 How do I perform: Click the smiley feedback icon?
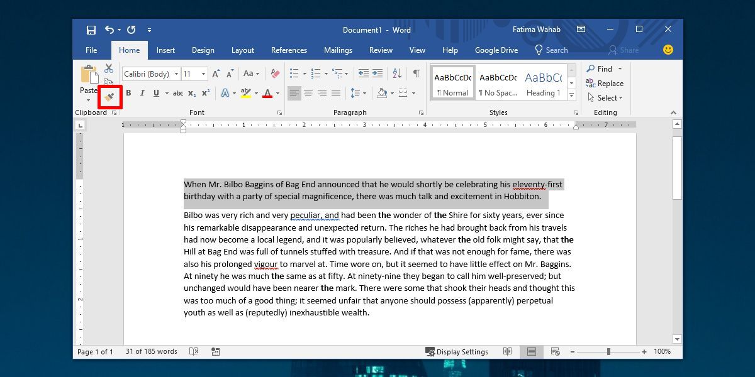[668, 50]
